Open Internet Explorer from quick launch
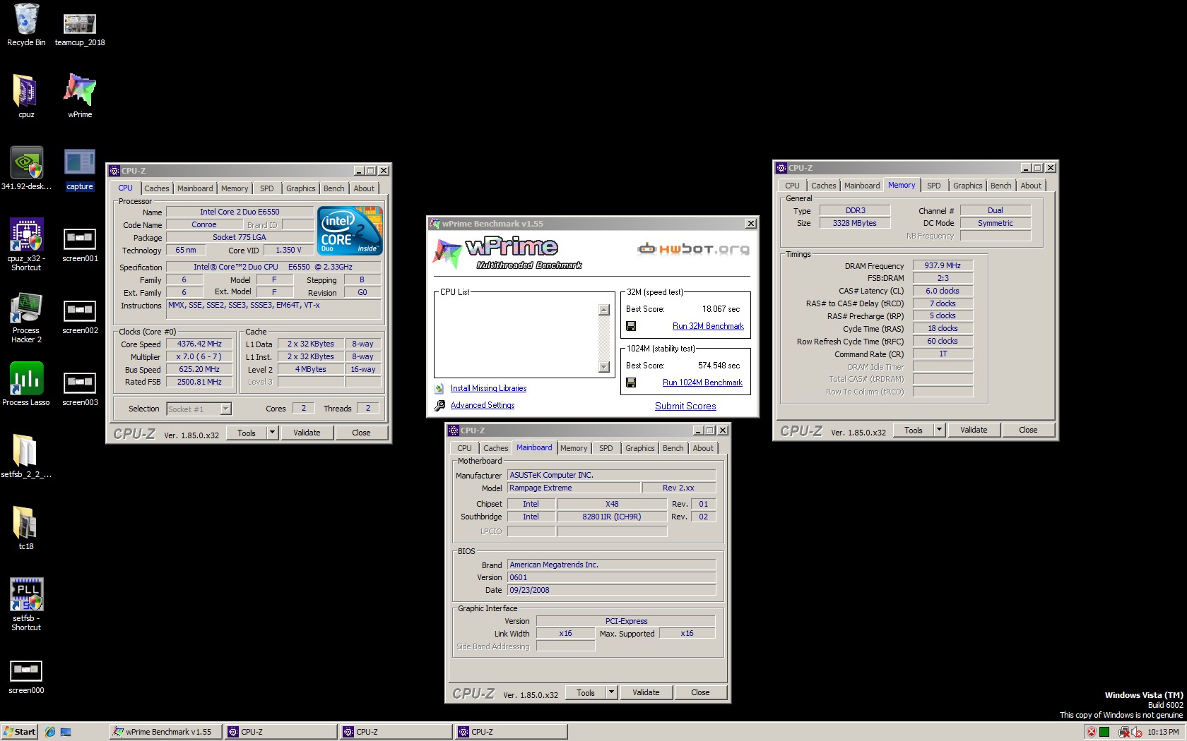Image resolution: width=1187 pixels, height=741 pixels. [50, 732]
